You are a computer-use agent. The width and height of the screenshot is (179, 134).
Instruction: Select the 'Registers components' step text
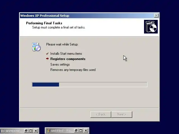click(68, 59)
